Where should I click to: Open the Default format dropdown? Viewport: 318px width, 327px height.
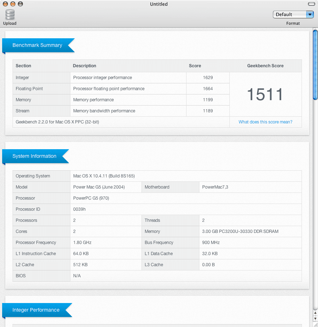click(x=289, y=14)
